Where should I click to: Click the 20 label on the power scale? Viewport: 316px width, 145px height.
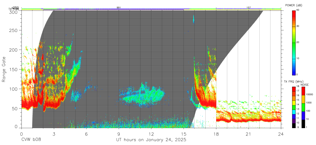coord(298,42)
